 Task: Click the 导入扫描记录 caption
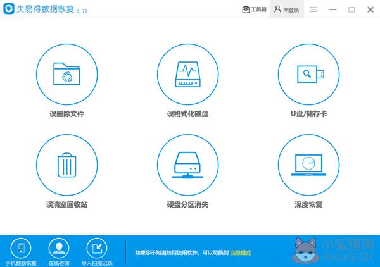click(97, 263)
